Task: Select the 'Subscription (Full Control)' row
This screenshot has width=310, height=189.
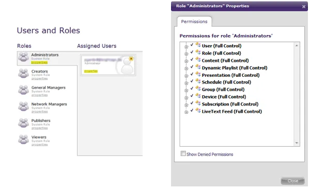Action: click(230, 104)
